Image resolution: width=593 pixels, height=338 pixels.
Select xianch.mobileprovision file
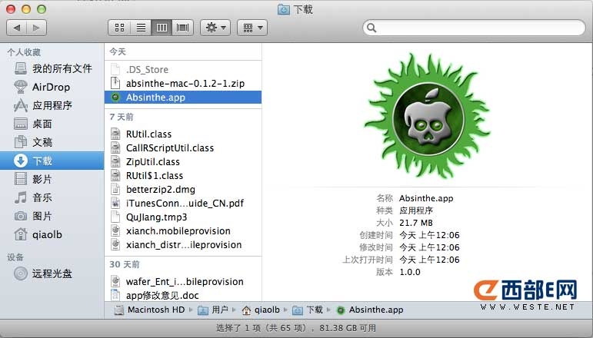pyautogui.click(x=183, y=230)
